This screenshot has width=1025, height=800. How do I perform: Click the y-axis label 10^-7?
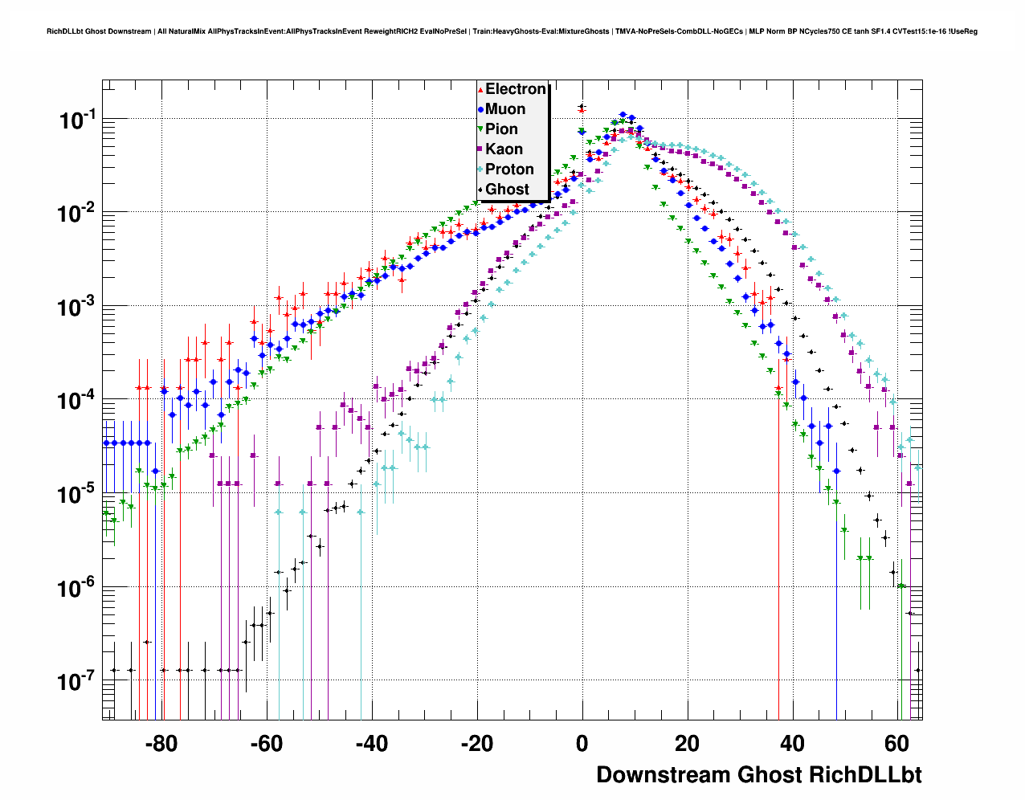click(77, 682)
